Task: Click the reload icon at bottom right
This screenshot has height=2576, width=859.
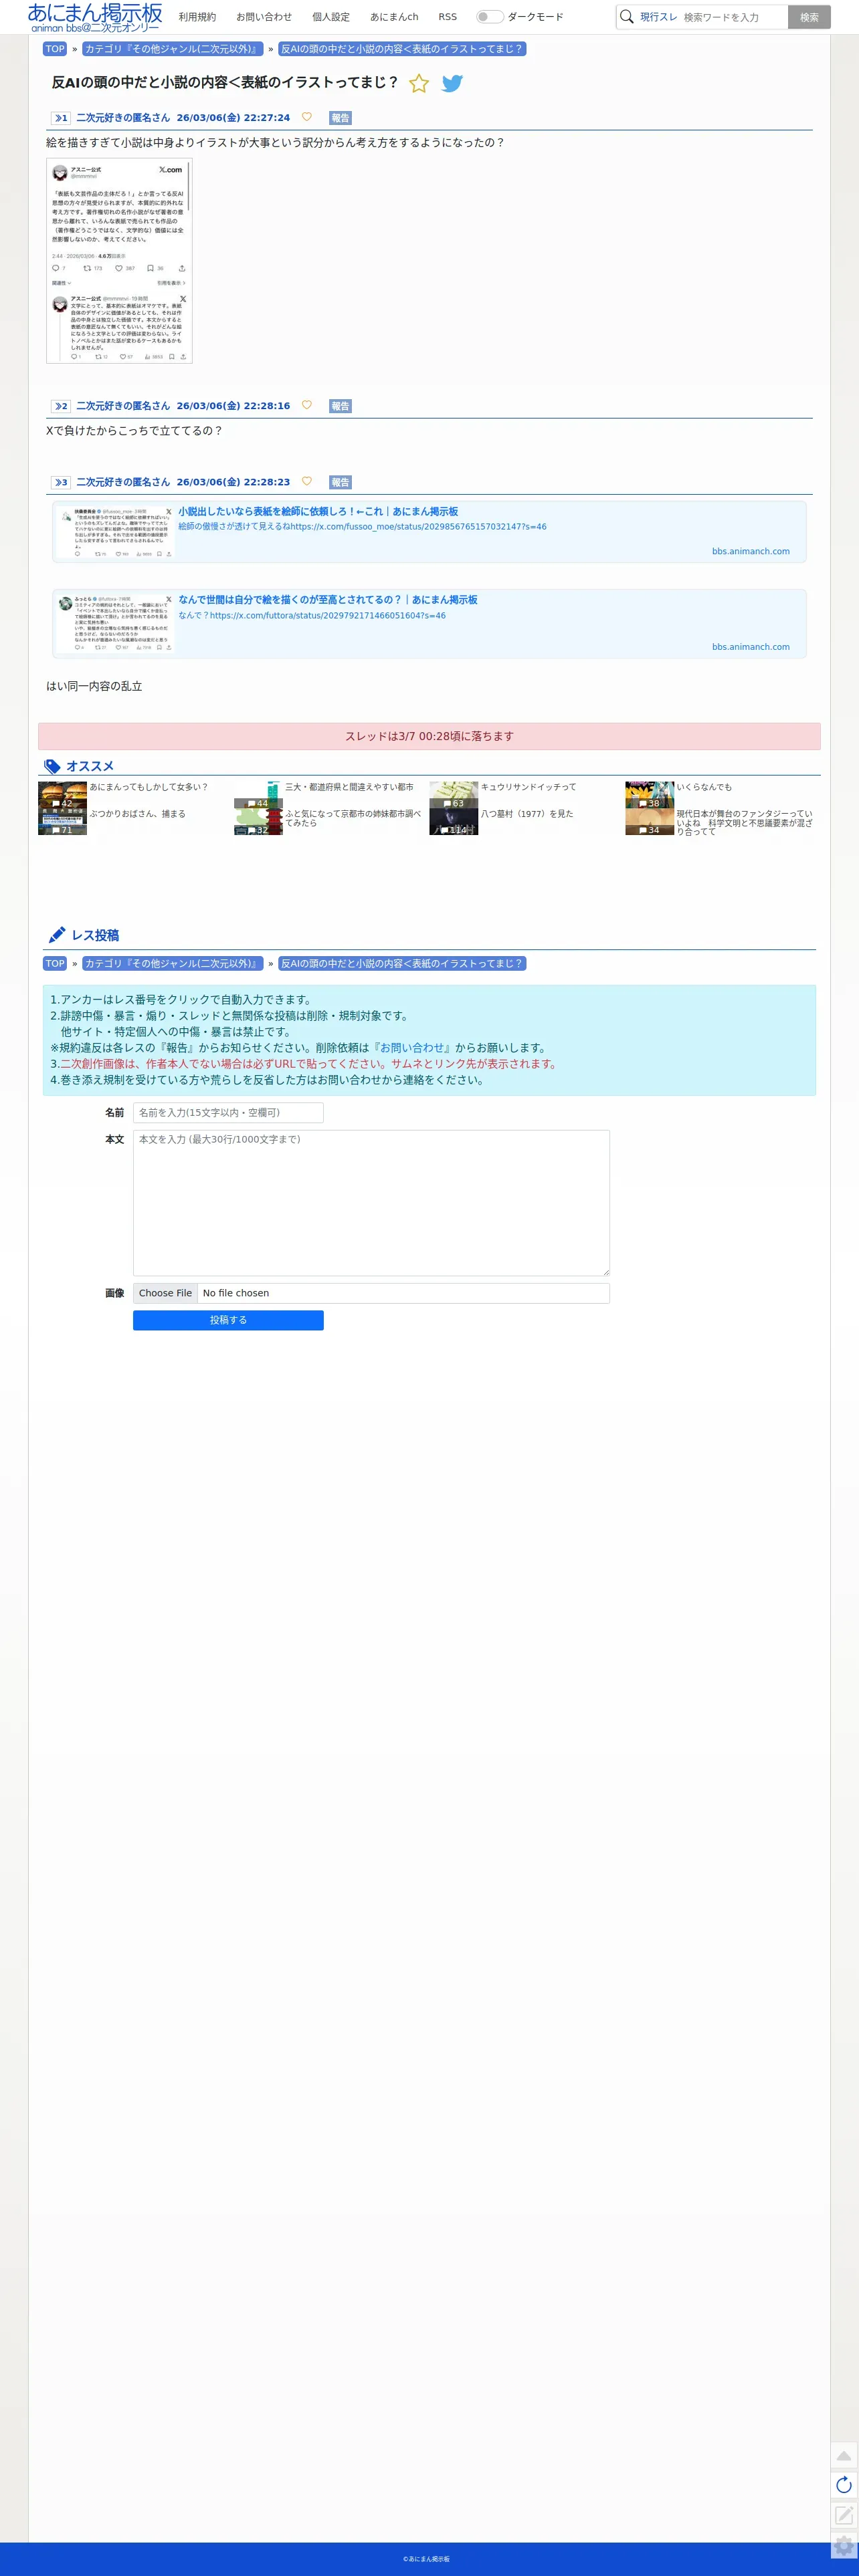Action: [844, 2485]
